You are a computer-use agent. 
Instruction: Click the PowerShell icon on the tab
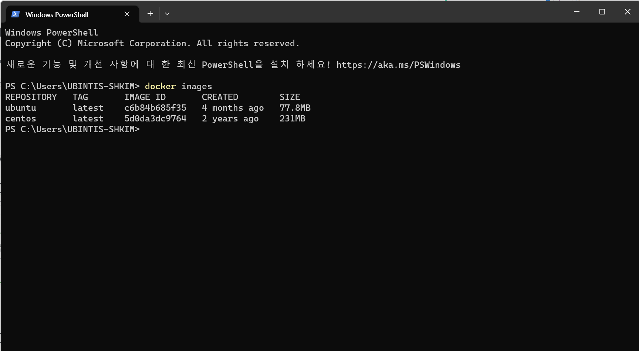[x=15, y=14]
